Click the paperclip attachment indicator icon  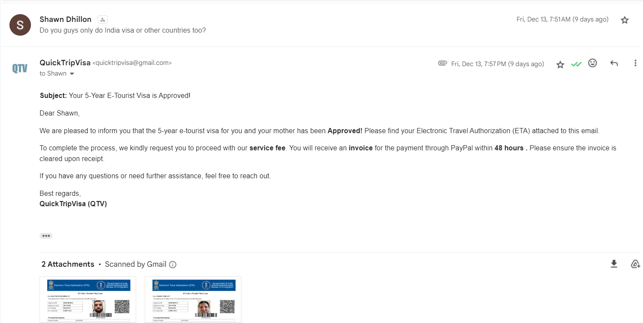(442, 64)
